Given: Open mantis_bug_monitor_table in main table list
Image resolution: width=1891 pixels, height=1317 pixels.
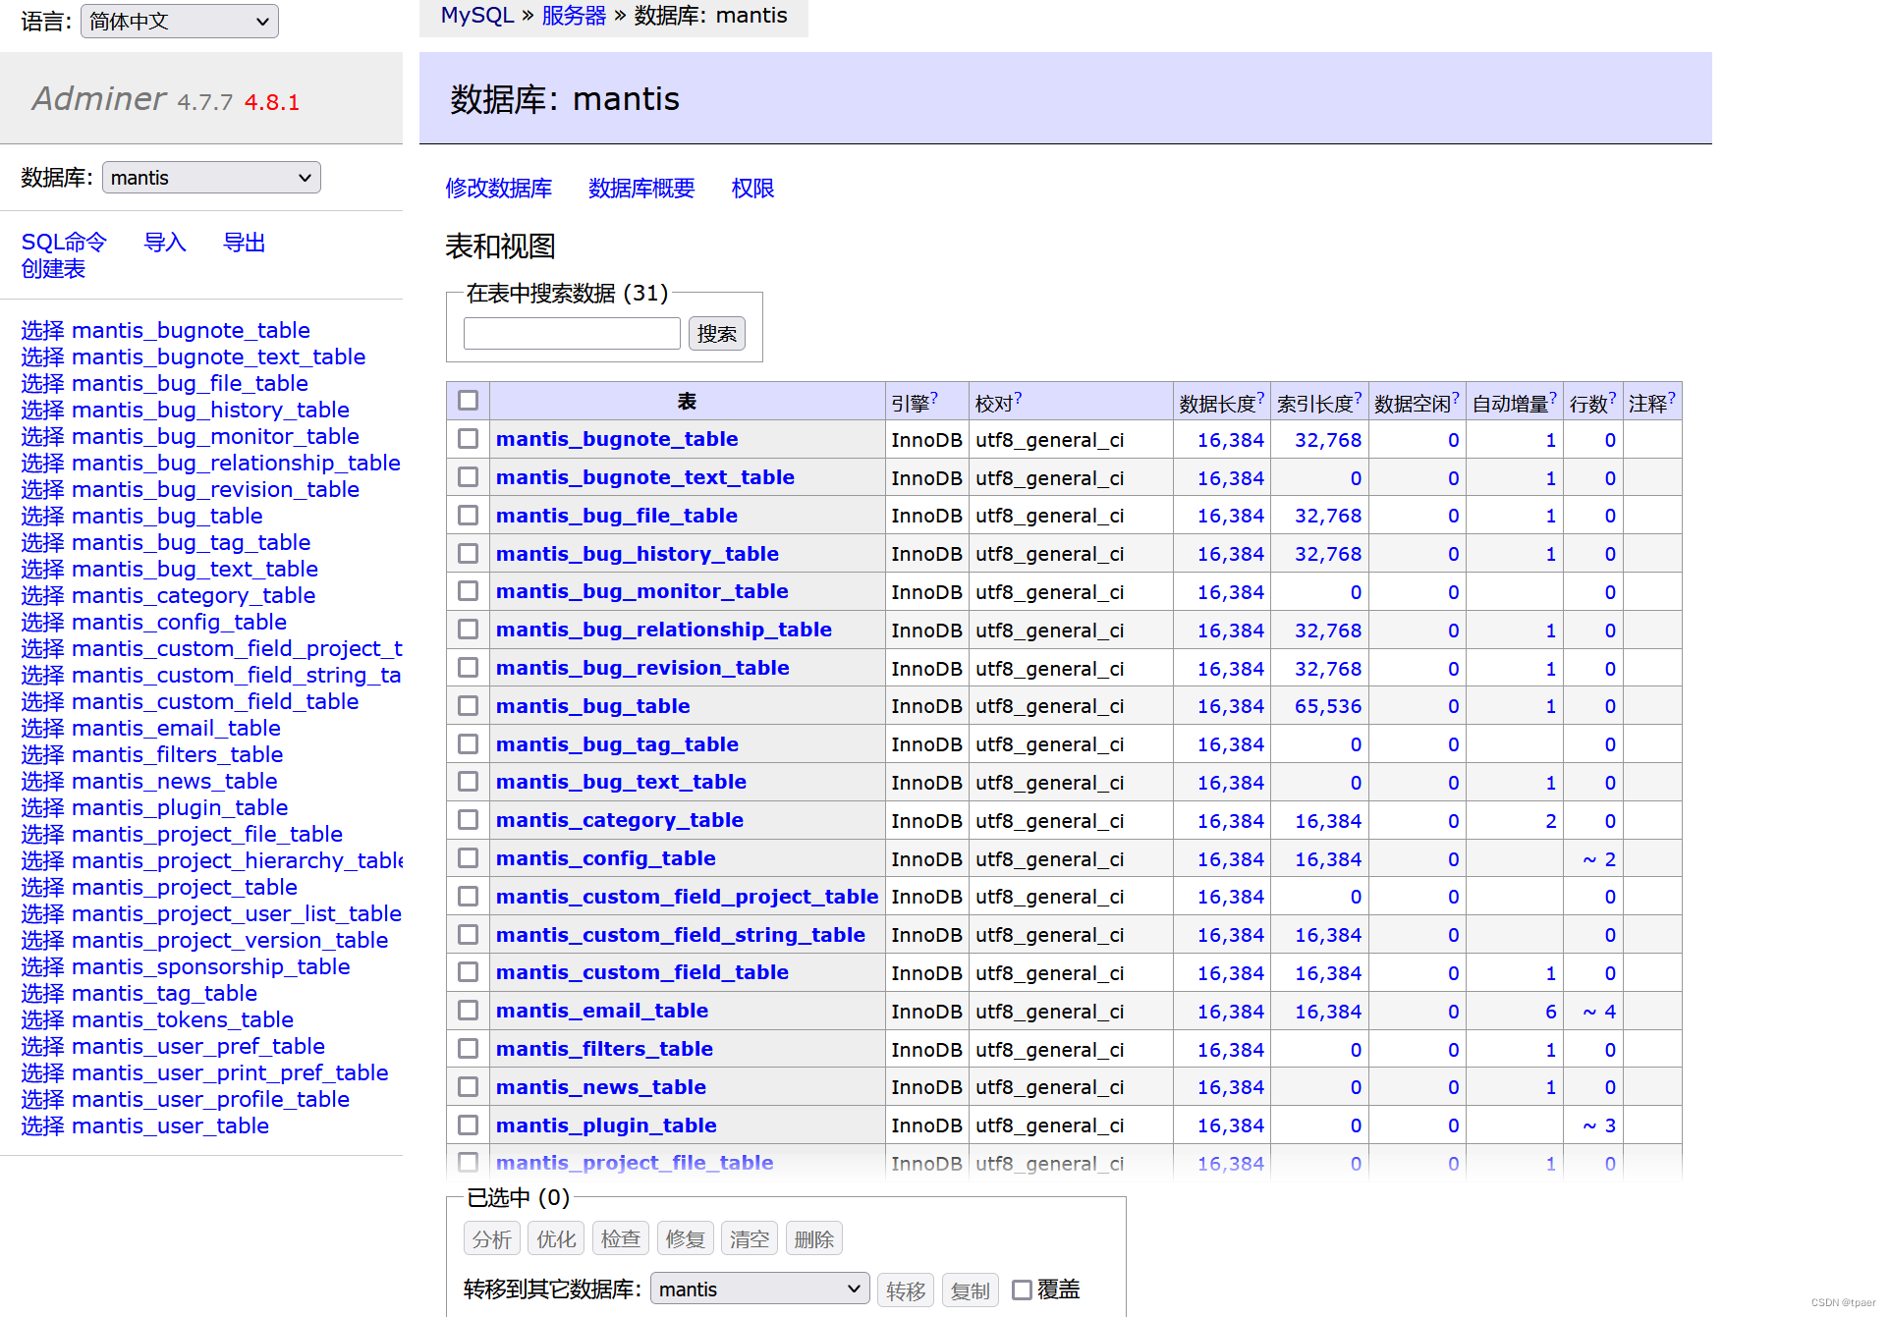Looking at the screenshot, I should coord(641,591).
